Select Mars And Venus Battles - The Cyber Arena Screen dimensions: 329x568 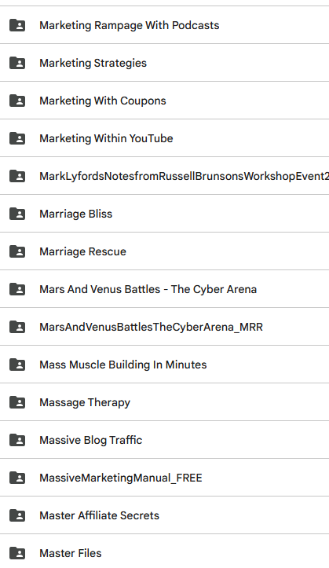tap(164, 289)
